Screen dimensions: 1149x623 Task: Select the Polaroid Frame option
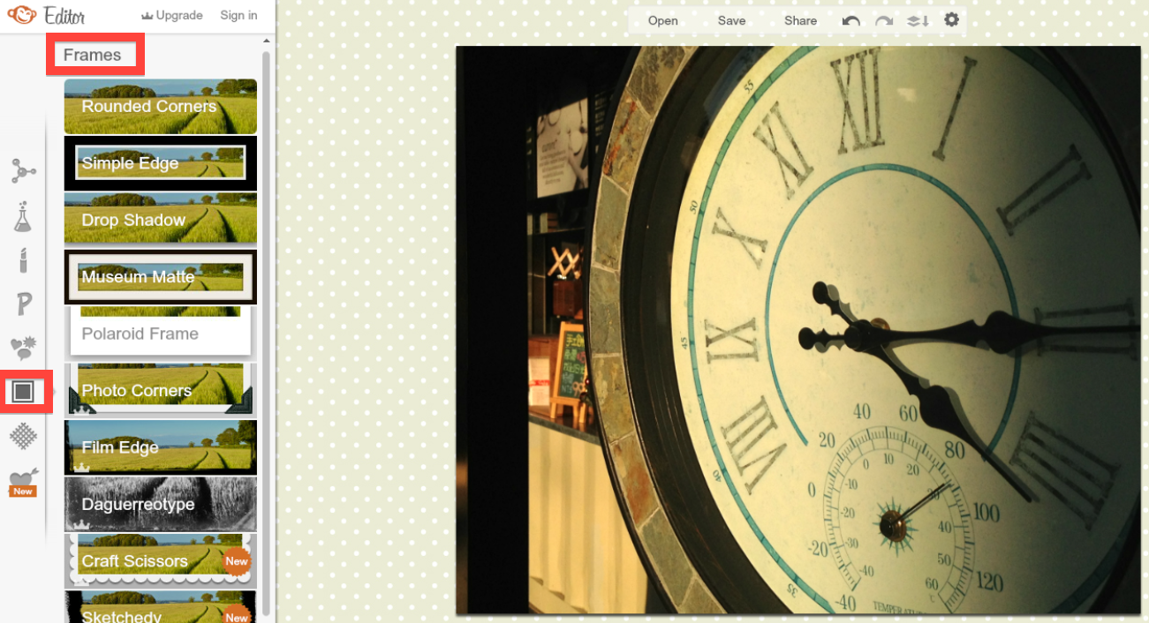[161, 334]
